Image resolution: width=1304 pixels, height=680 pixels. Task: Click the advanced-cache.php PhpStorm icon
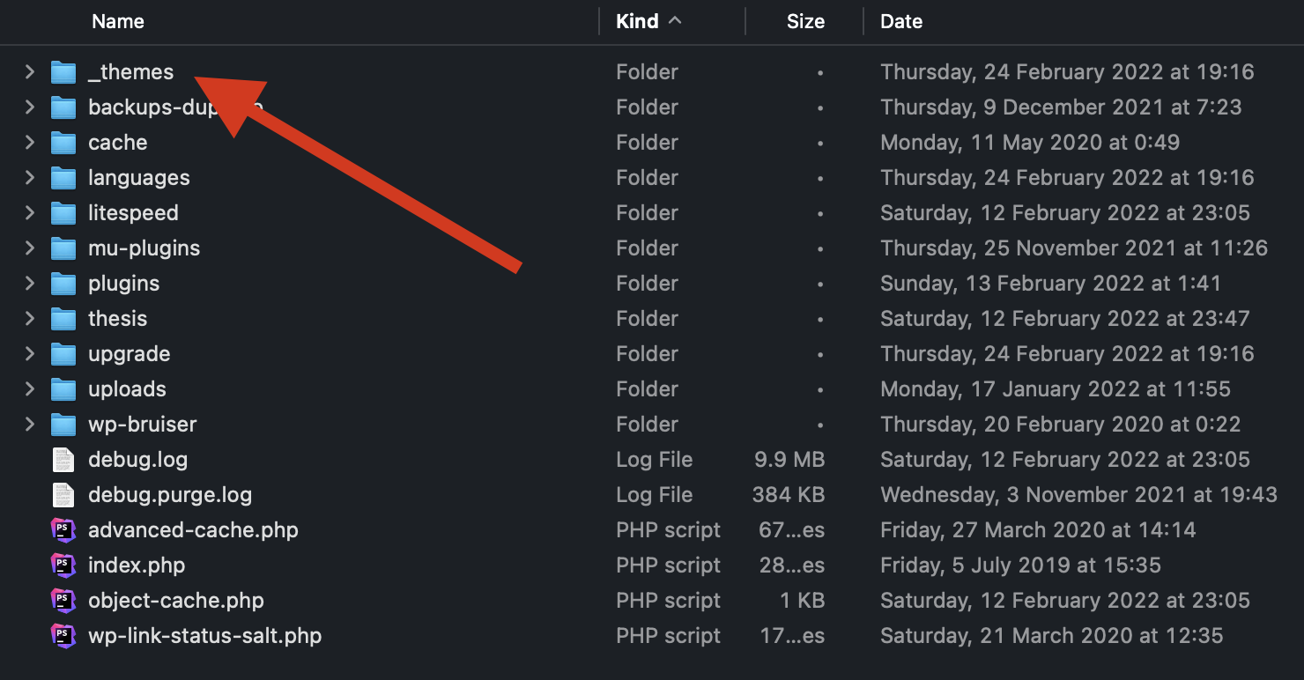pos(63,530)
